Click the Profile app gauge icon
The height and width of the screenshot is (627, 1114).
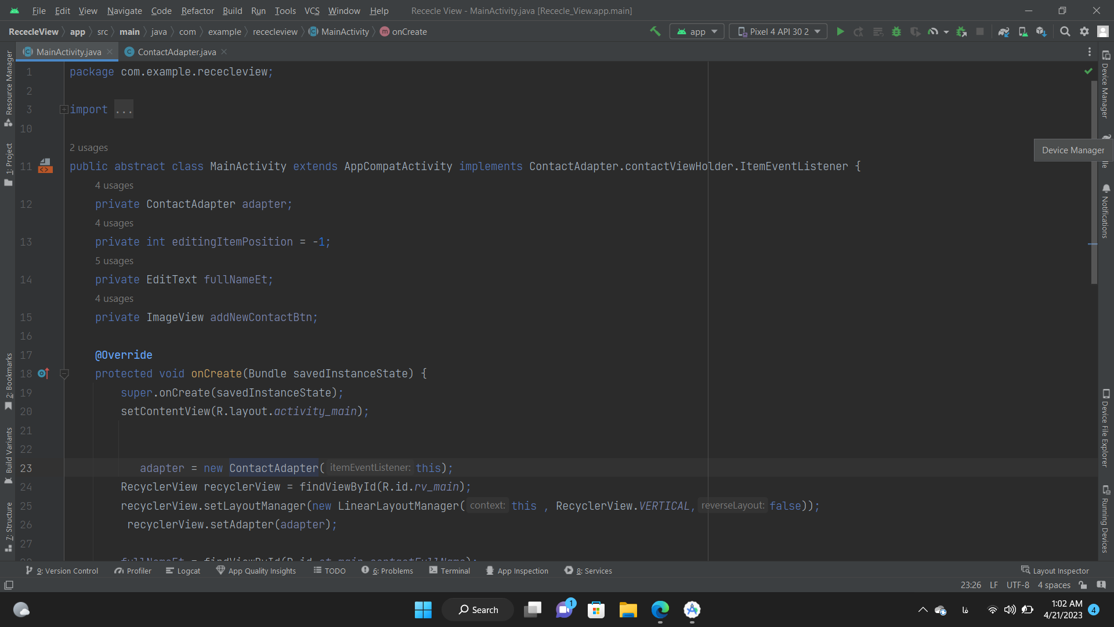933,31
